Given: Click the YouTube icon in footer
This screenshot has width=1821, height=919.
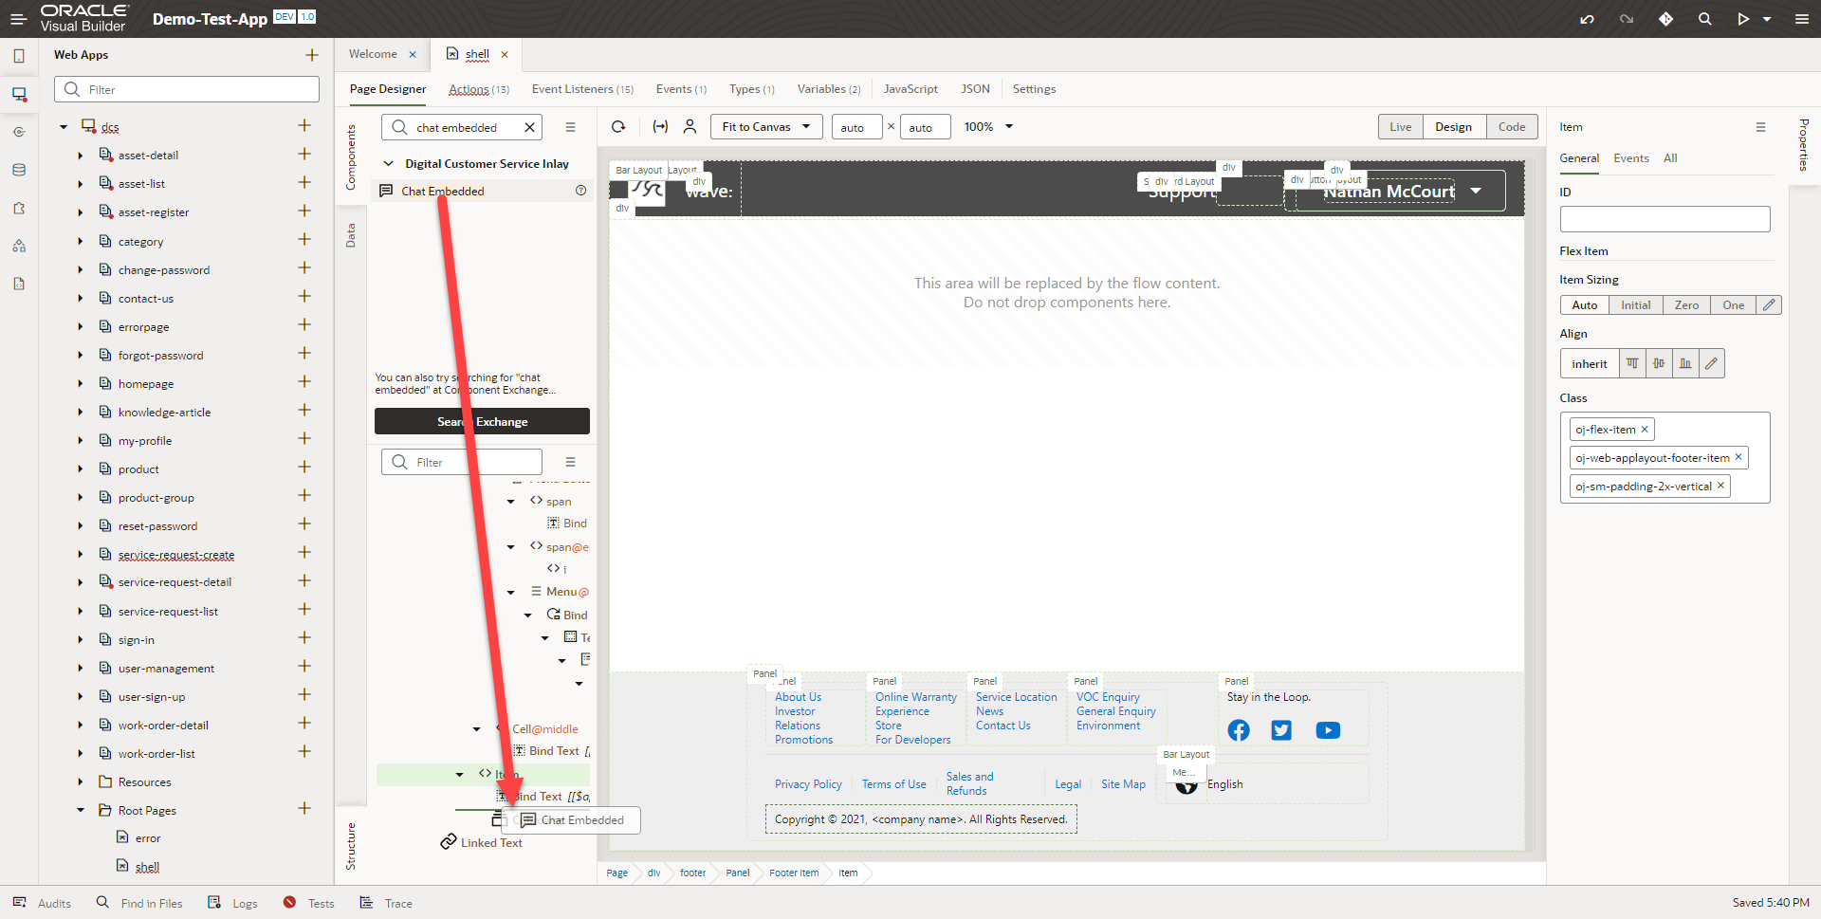Looking at the screenshot, I should point(1328,730).
